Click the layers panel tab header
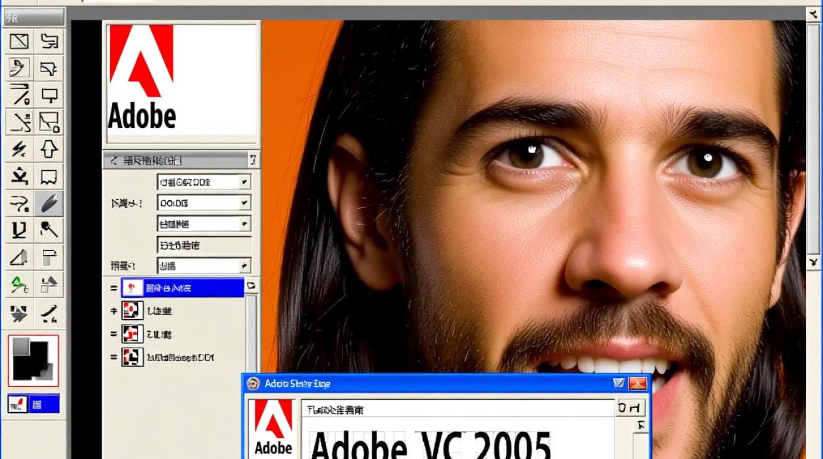Image resolution: width=823 pixels, height=459 pixels. coord(178,160)
